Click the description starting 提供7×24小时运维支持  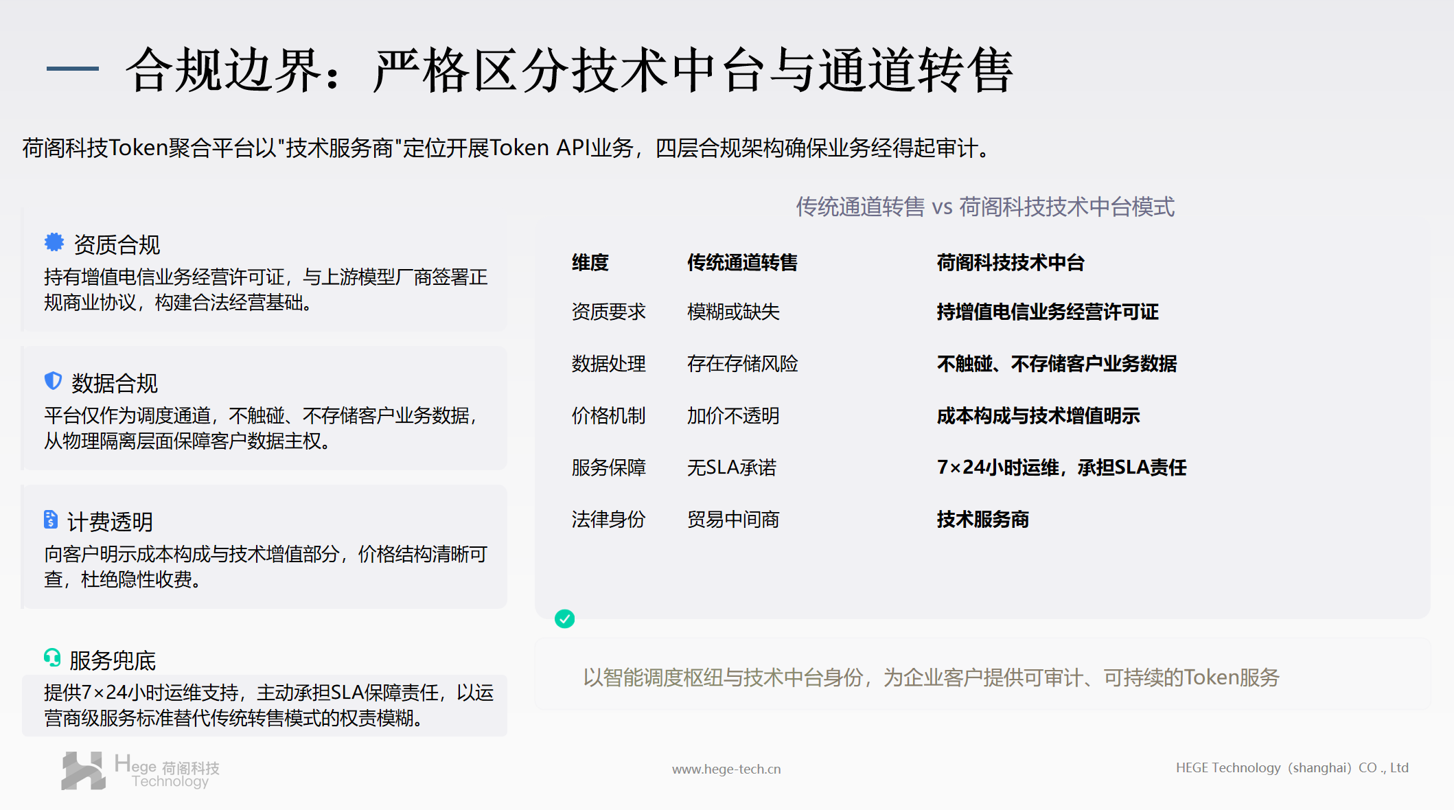point(269,706)
